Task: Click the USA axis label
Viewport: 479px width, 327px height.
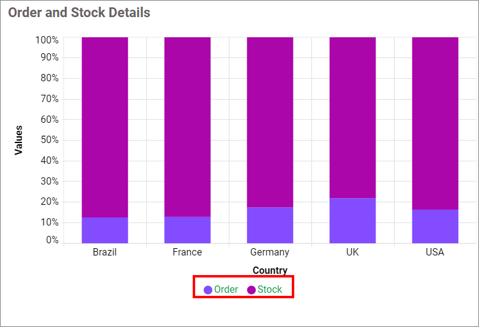Action: coord(435,252)
